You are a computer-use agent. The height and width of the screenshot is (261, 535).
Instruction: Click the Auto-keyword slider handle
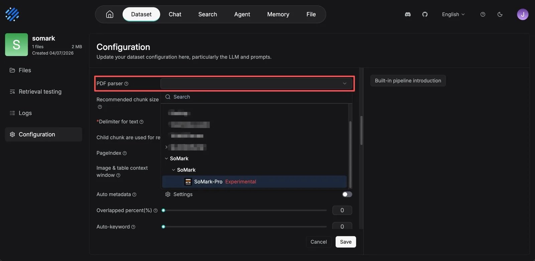[164, 227]
